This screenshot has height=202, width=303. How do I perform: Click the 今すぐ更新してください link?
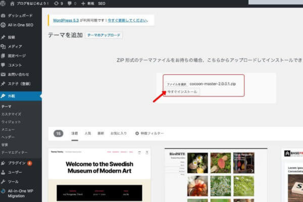[128, 20]
